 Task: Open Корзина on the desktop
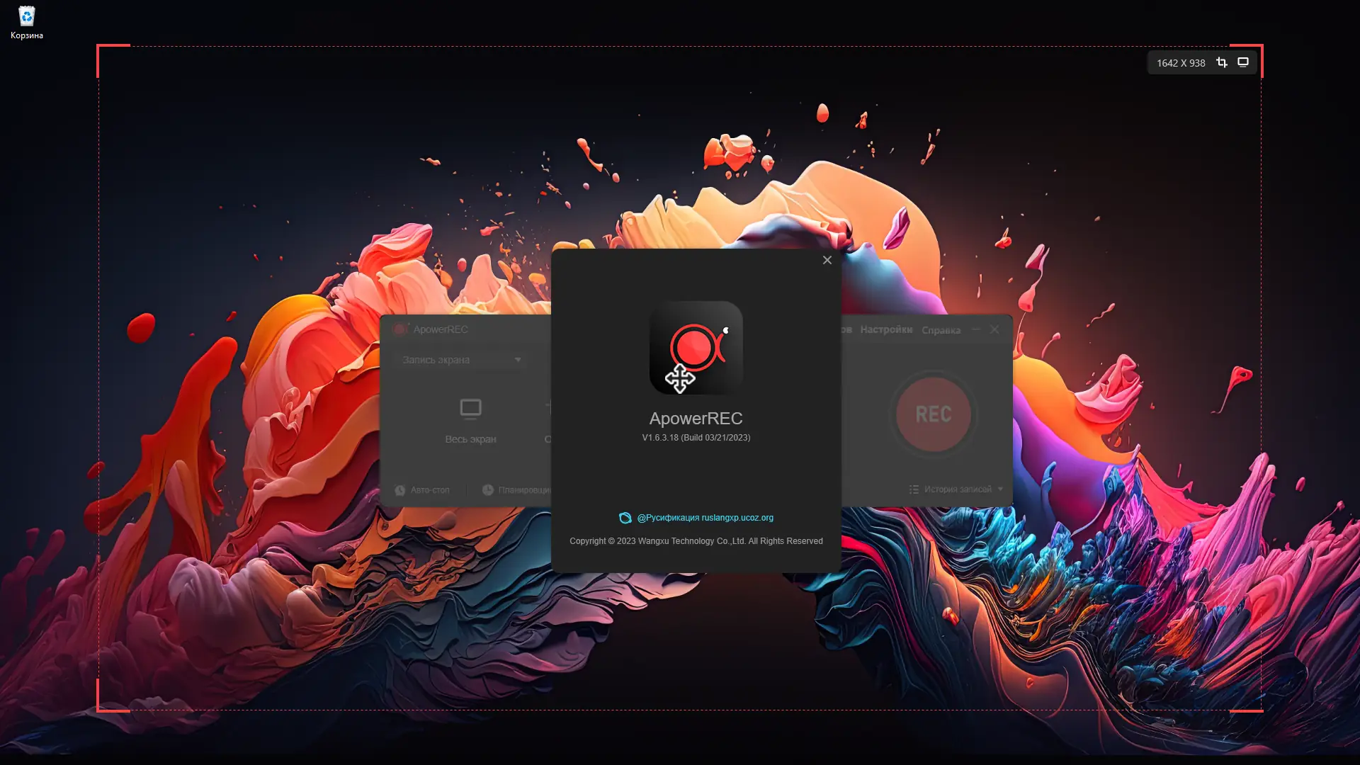tap(25, 16)
